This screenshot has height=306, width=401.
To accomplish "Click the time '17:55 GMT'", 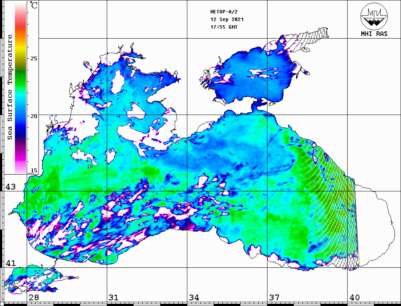I will 224,27.
